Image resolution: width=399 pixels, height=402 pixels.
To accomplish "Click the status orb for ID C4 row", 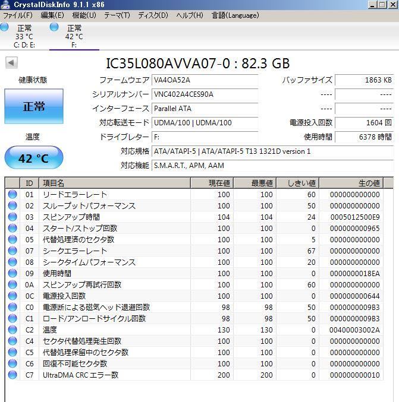I will pyautogui.click(x=12, y=341).
